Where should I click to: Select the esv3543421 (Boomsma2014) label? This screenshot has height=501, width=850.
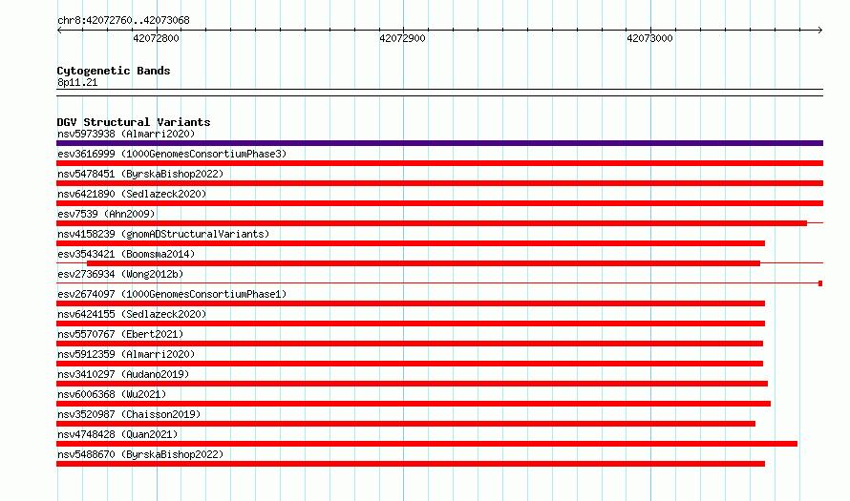tap(126, 254)
